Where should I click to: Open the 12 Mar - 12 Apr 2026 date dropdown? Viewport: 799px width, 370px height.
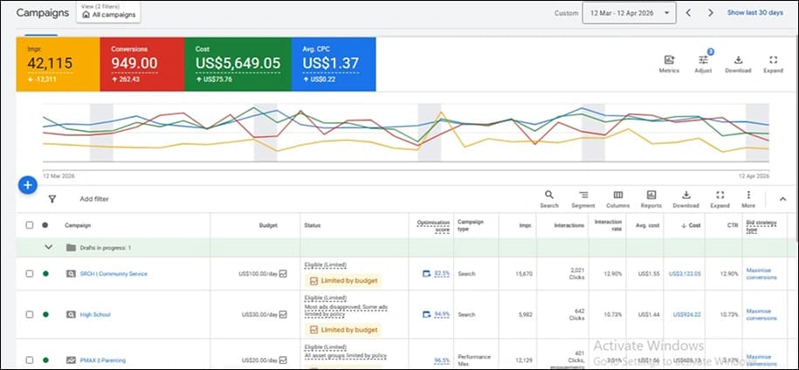pyautogui.click(x=629, y=13)
